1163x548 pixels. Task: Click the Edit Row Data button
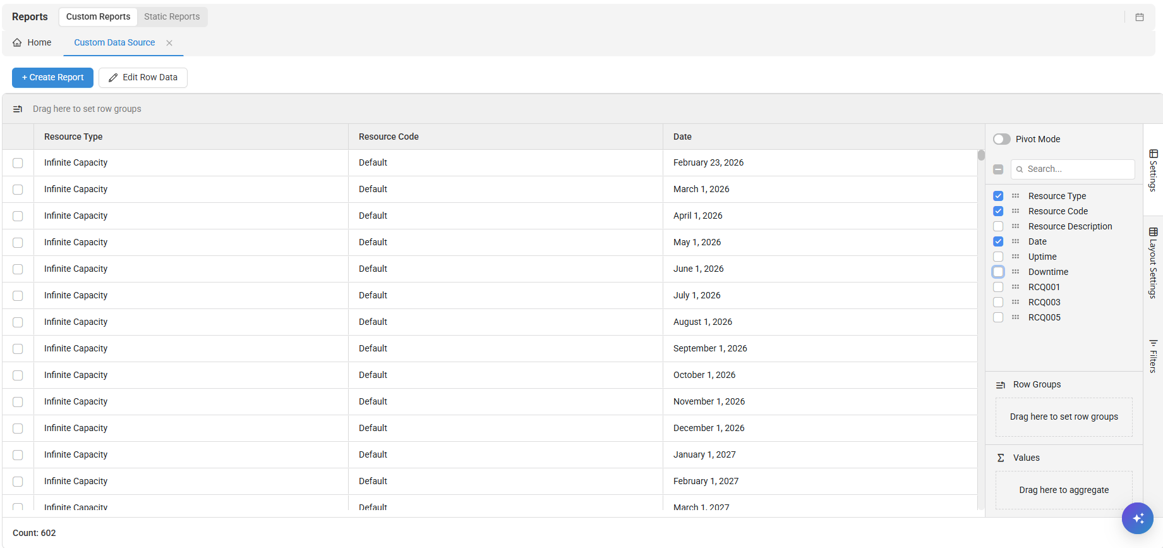[143, 77]
